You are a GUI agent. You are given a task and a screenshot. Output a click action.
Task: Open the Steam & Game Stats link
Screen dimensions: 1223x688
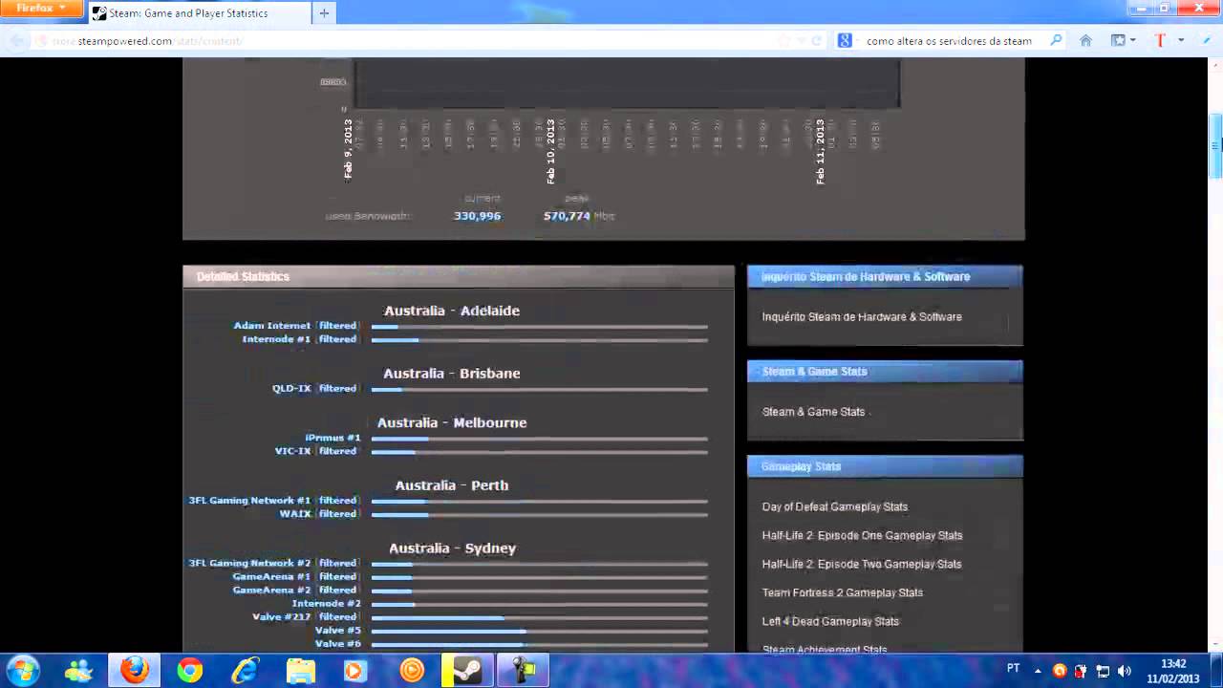coord(813,412)
